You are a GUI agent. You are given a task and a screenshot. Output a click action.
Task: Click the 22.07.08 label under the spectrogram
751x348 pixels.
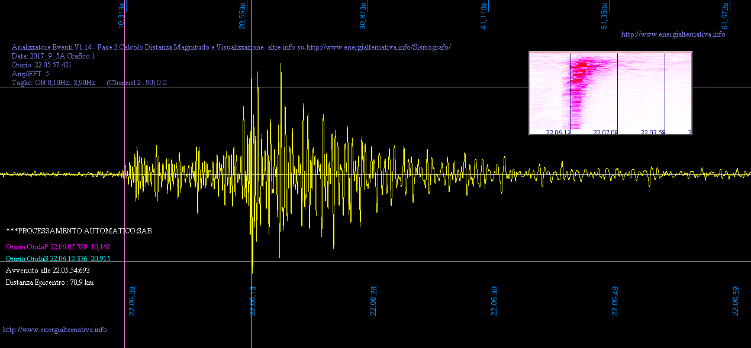coord(605,132)
